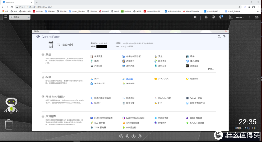This screenshot has height=142, width=262.
Task: Open 网络与虚拟交换机 settings
Action: click(101, 98)
